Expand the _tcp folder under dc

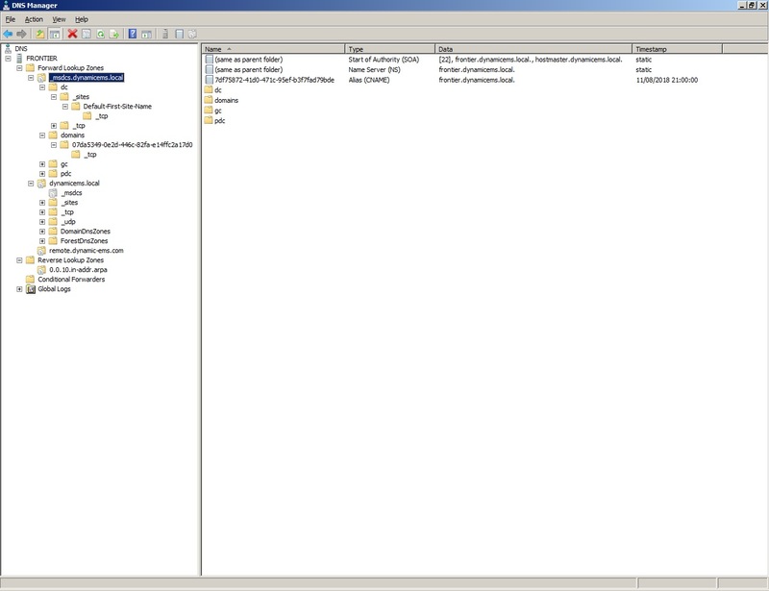(53, 125)
